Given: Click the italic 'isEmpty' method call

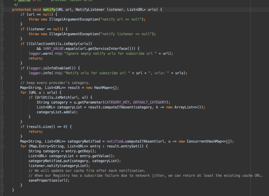Looking at the screenshot, I should click(71, 44).
